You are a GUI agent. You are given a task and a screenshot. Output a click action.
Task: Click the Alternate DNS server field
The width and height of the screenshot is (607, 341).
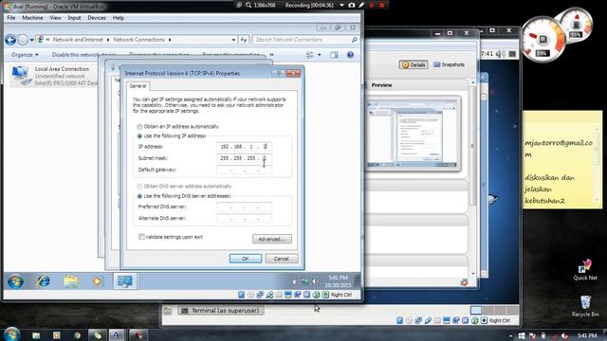click(244, 219)
